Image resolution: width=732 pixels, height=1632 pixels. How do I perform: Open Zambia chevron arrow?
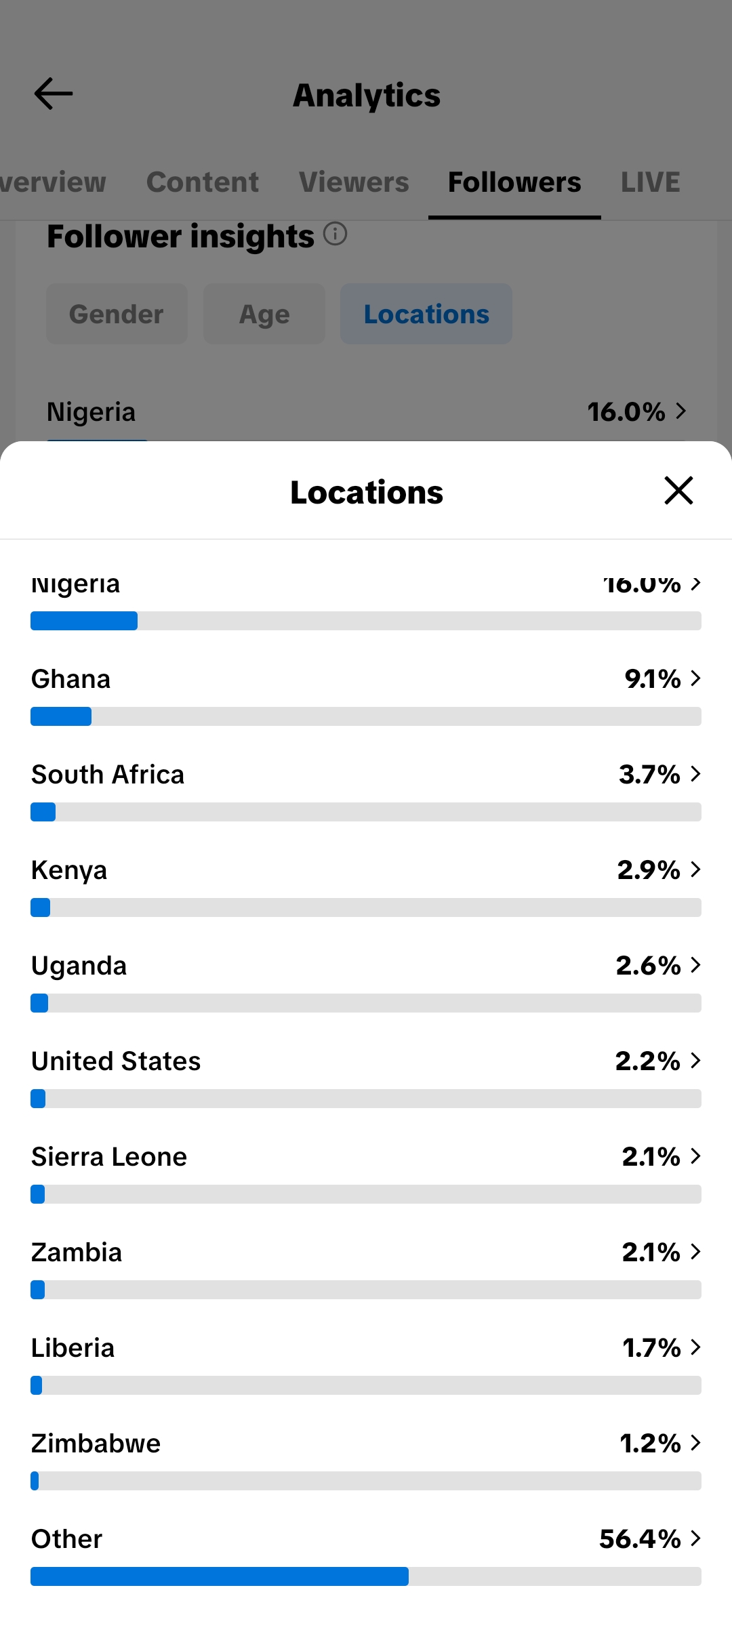click(695, 1252)
